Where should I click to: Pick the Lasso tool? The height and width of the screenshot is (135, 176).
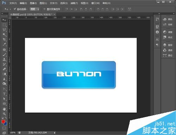4,30
